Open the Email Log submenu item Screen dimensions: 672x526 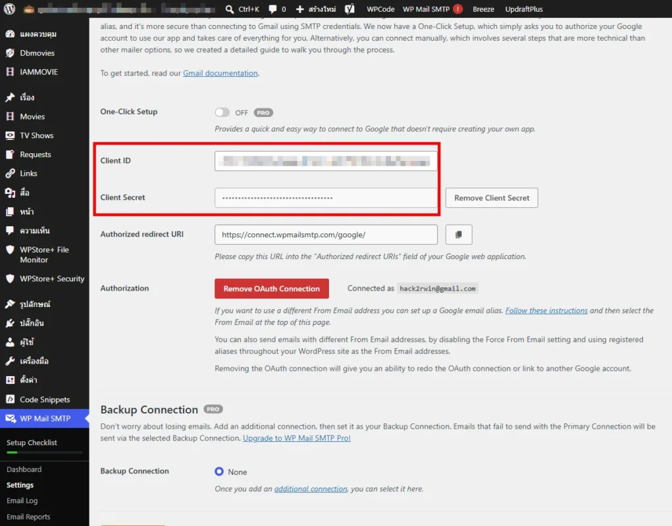(x=22, y=501)
